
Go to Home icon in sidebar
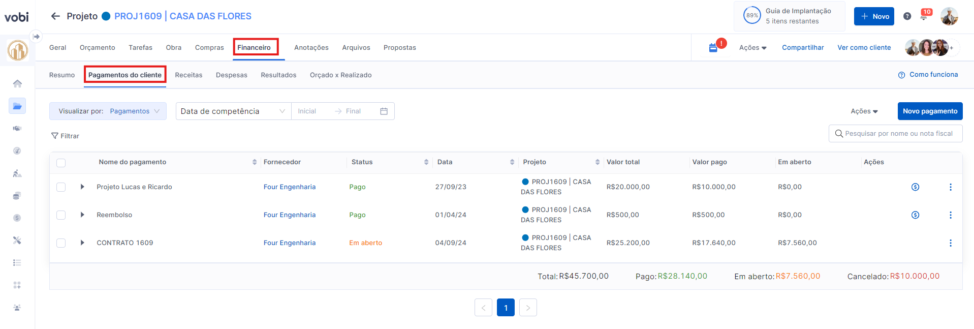click(17, 83)
